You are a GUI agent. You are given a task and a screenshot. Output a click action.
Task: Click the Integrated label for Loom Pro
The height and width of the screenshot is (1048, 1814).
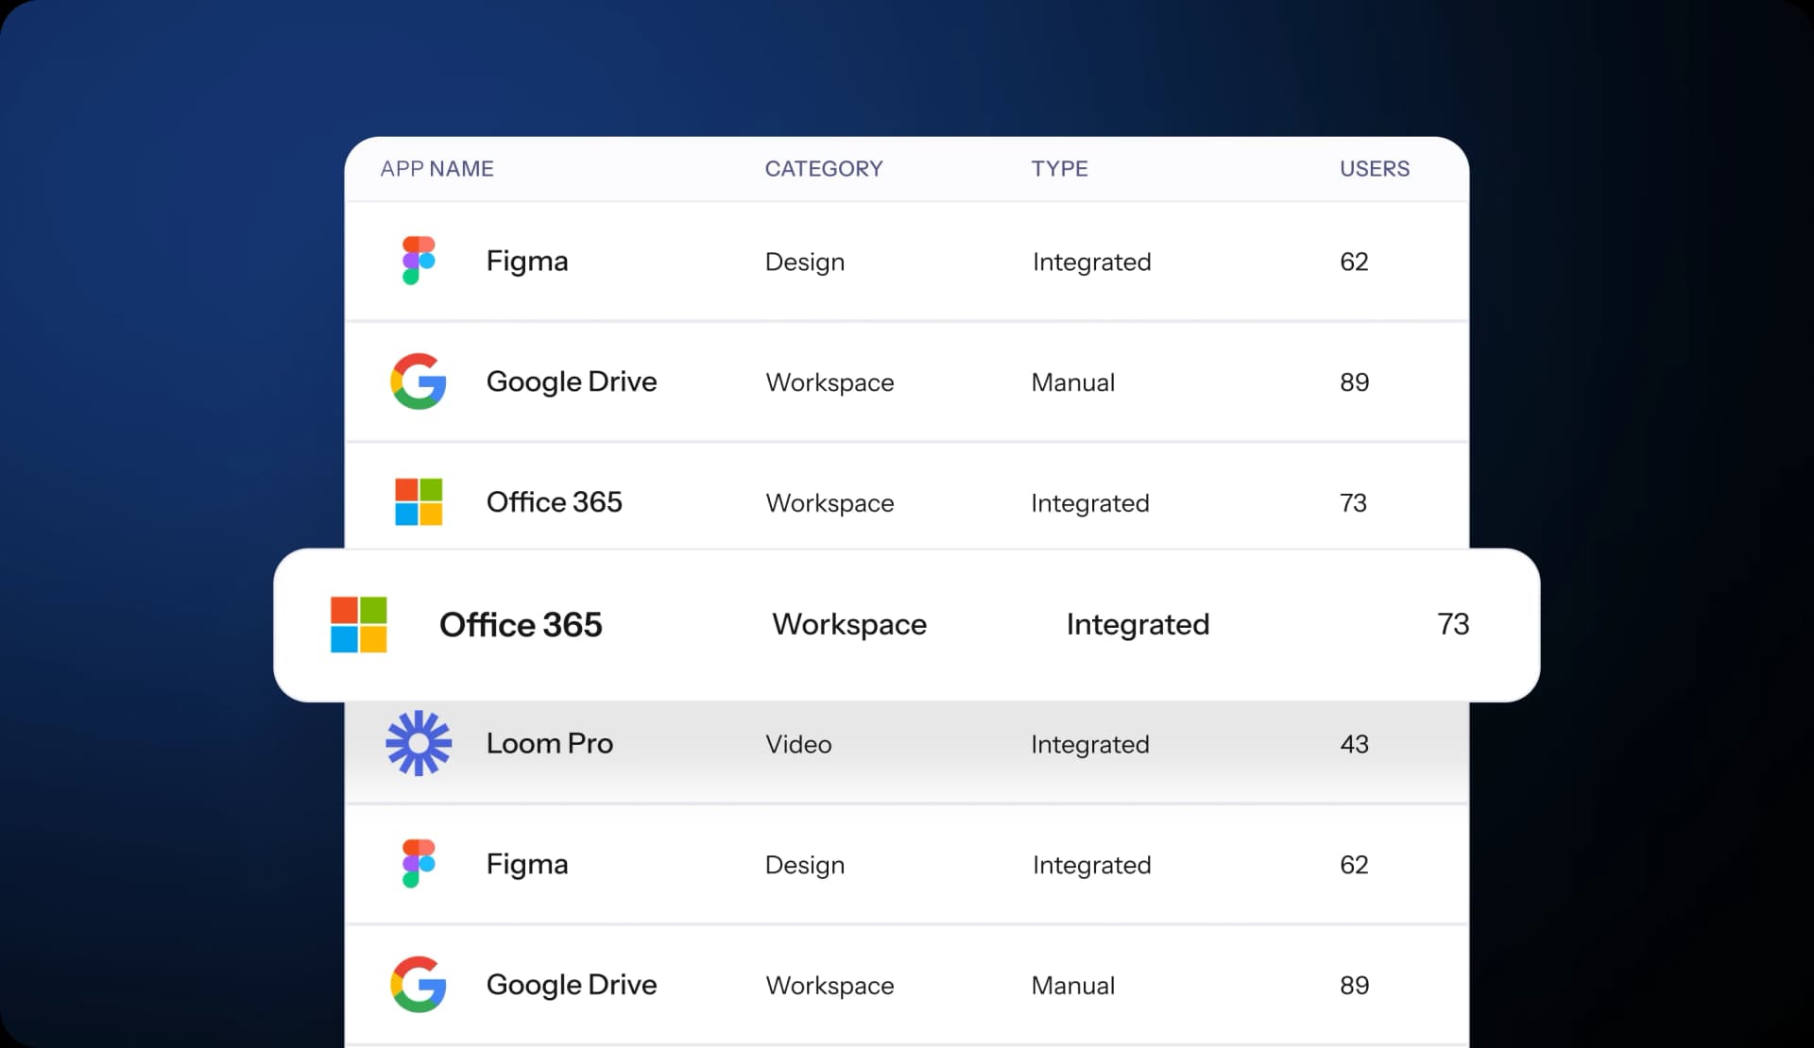coord(1090,743)
